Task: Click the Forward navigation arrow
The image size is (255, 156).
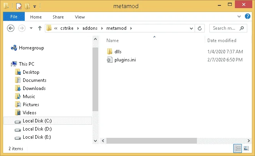Action: coord(22,28)
